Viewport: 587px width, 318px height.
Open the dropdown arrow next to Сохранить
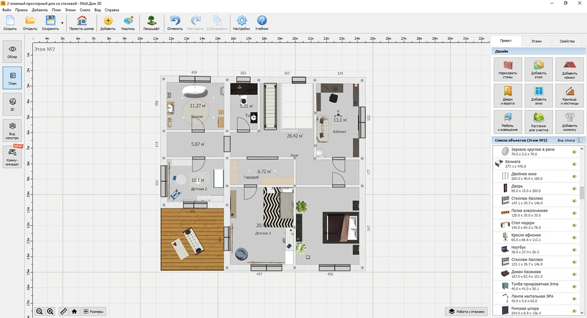[x=63, y=23]
